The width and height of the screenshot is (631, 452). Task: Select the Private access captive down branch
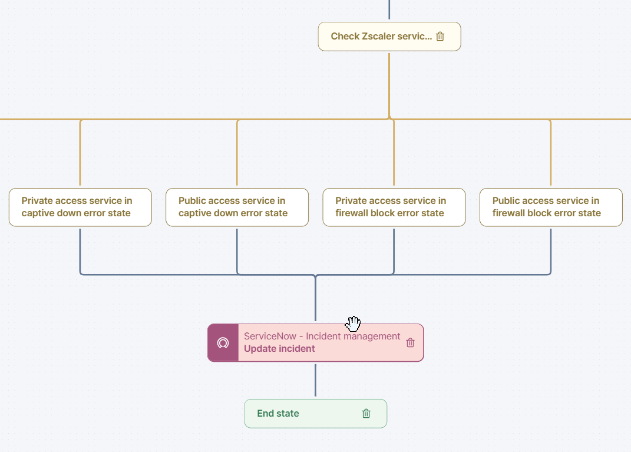[x=80, y=207]
